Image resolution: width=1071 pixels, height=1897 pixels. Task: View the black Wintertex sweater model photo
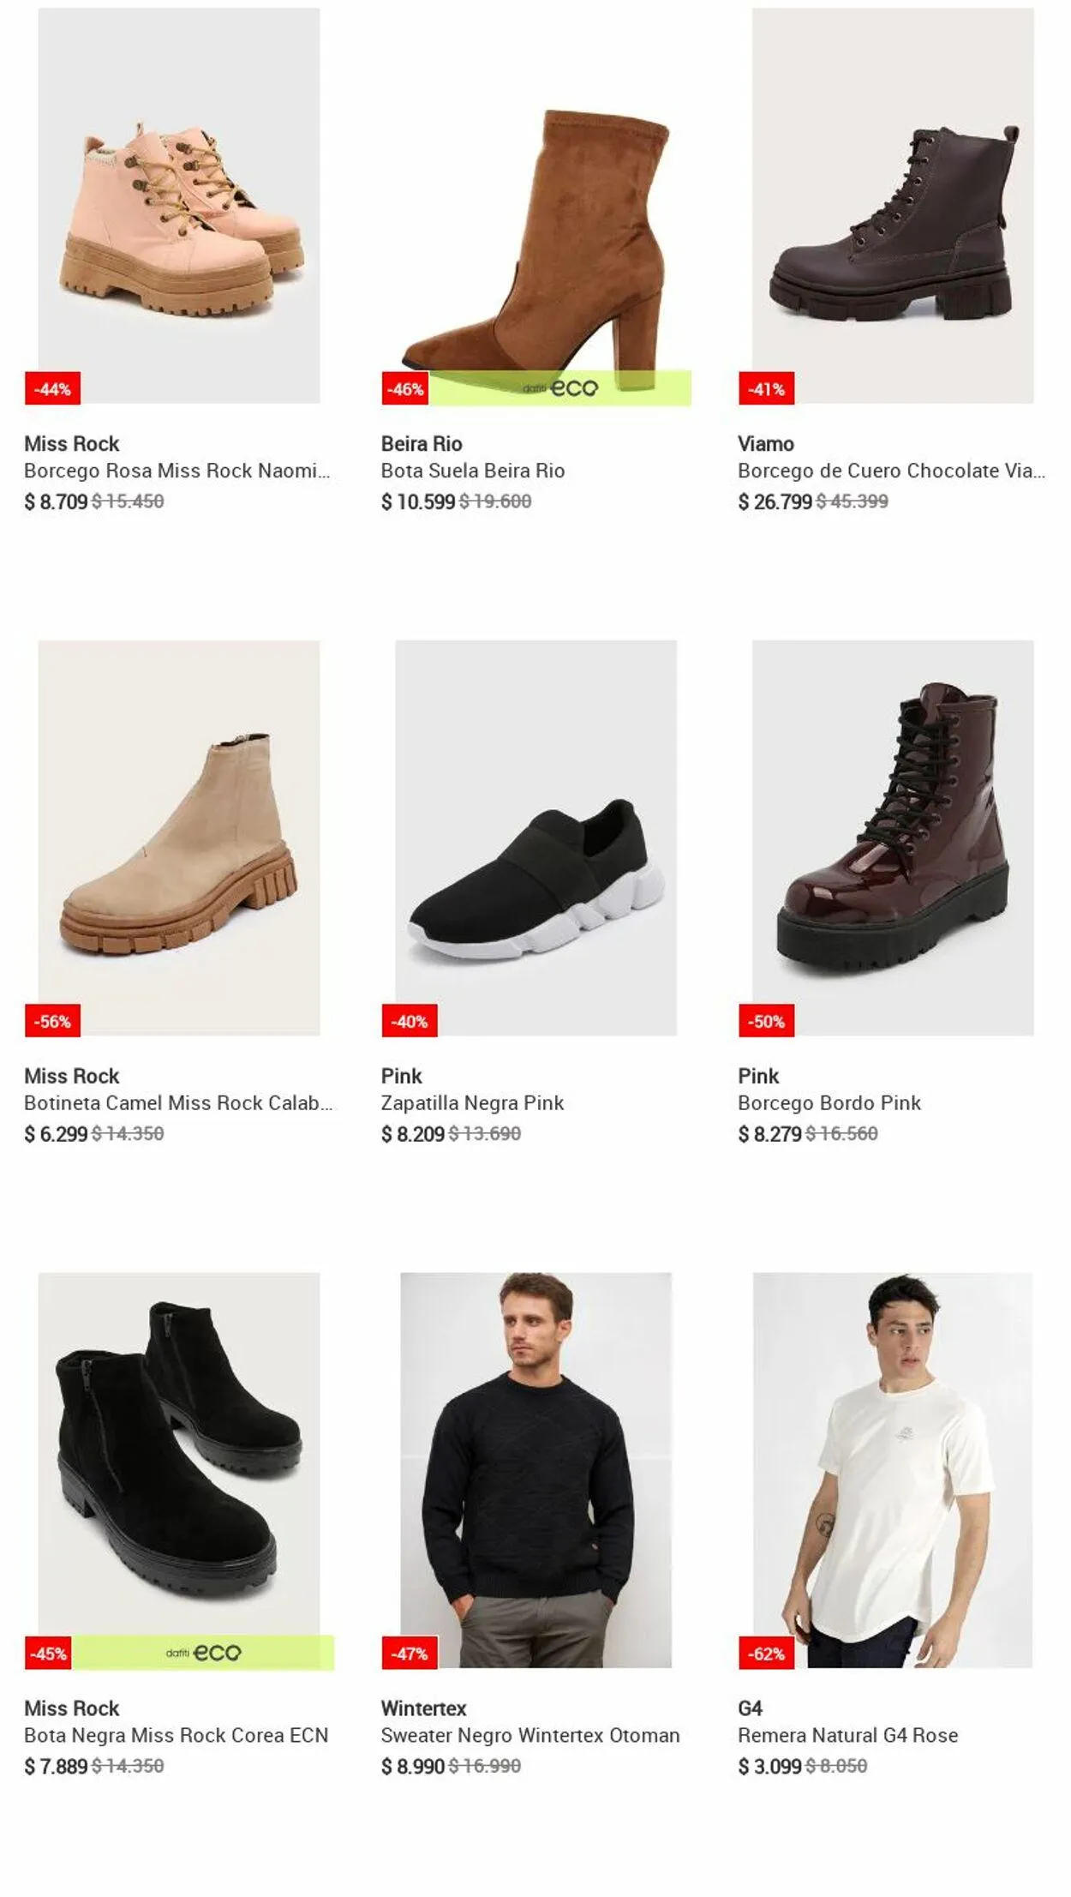click(535, 1469)
